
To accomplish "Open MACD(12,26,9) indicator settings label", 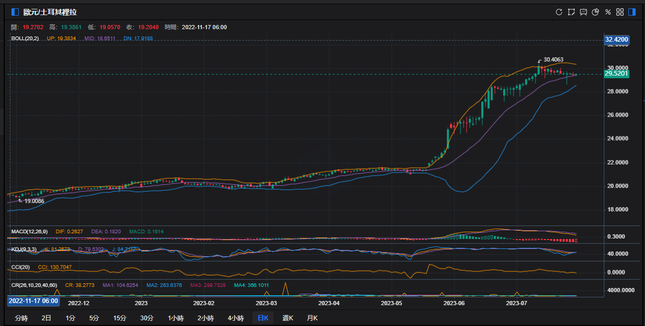I will point(29,231).
